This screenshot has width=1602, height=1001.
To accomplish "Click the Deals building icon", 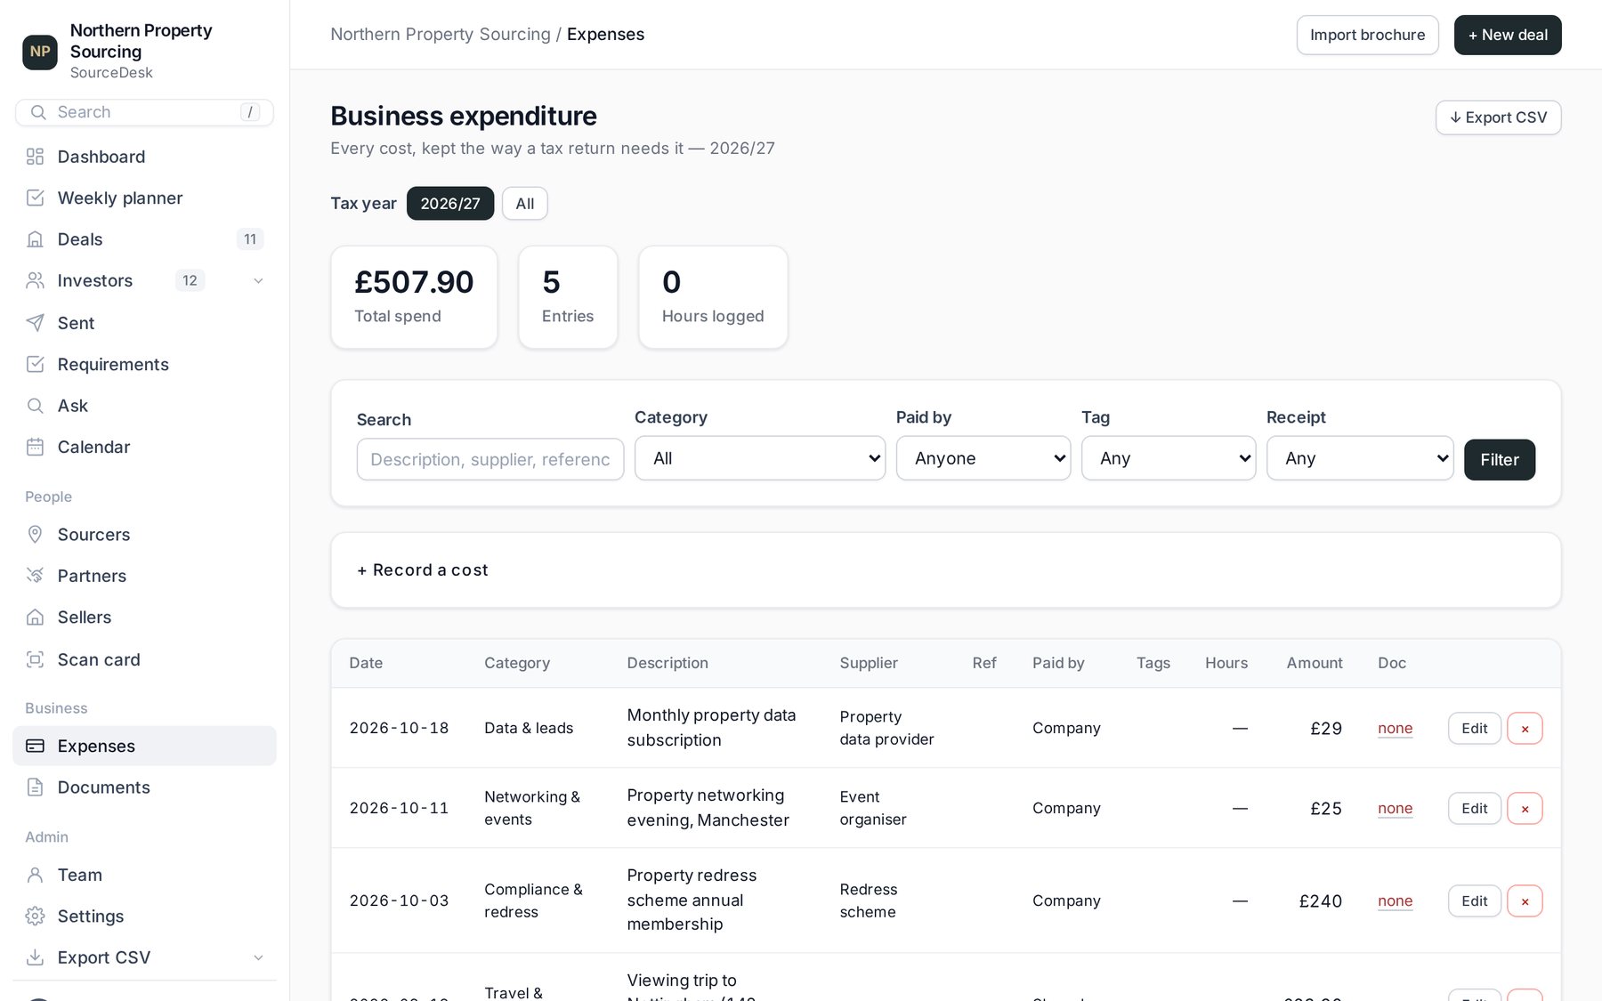I will 35,239.
